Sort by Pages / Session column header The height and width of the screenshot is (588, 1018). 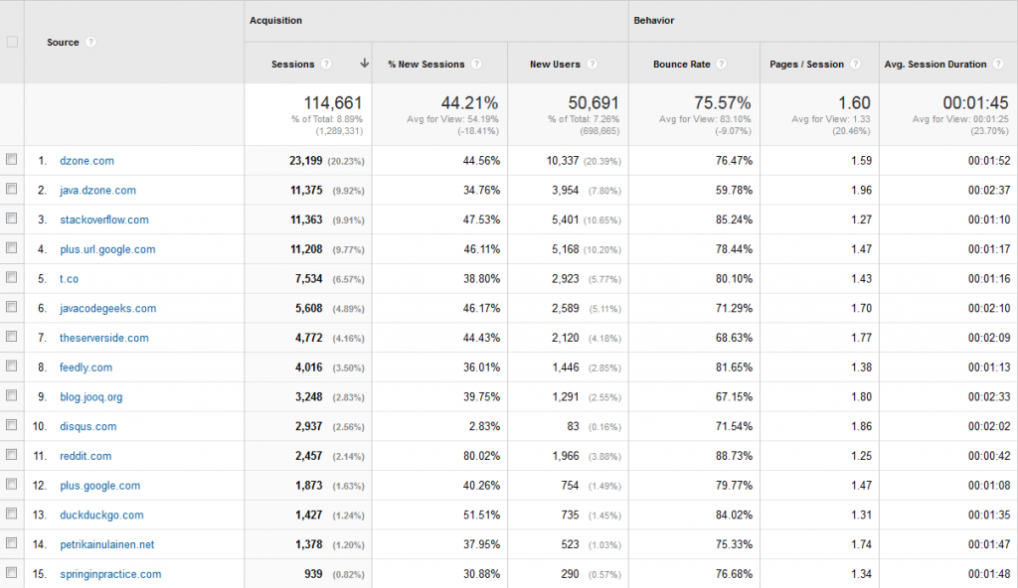point(806,64)
